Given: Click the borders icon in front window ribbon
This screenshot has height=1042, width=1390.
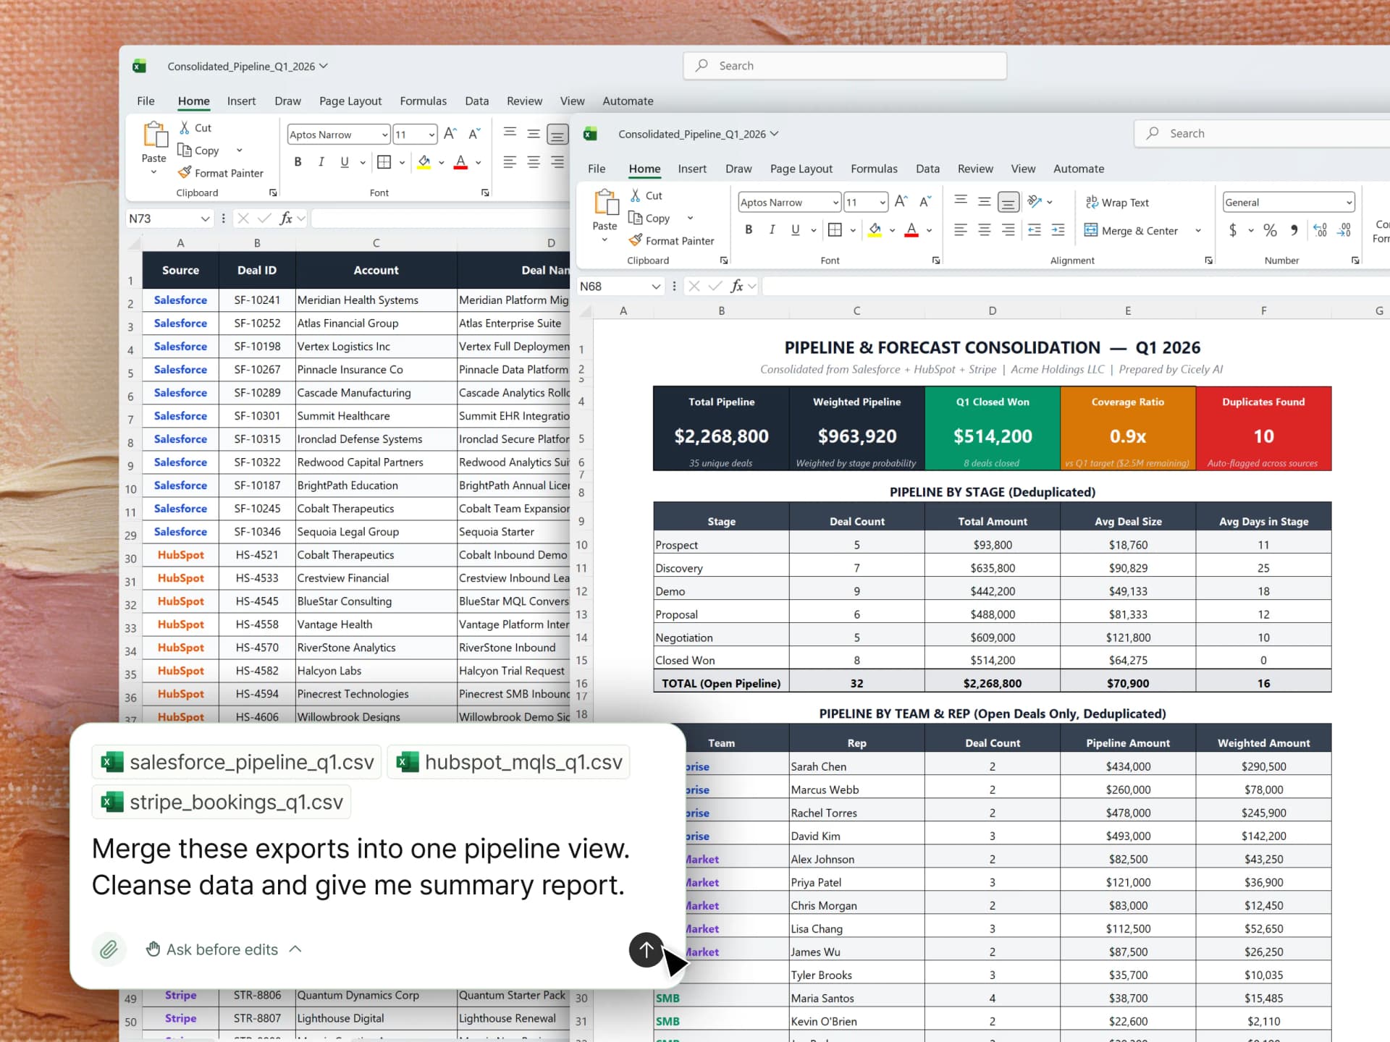Looking at the screenshot, I should [835, 230].
